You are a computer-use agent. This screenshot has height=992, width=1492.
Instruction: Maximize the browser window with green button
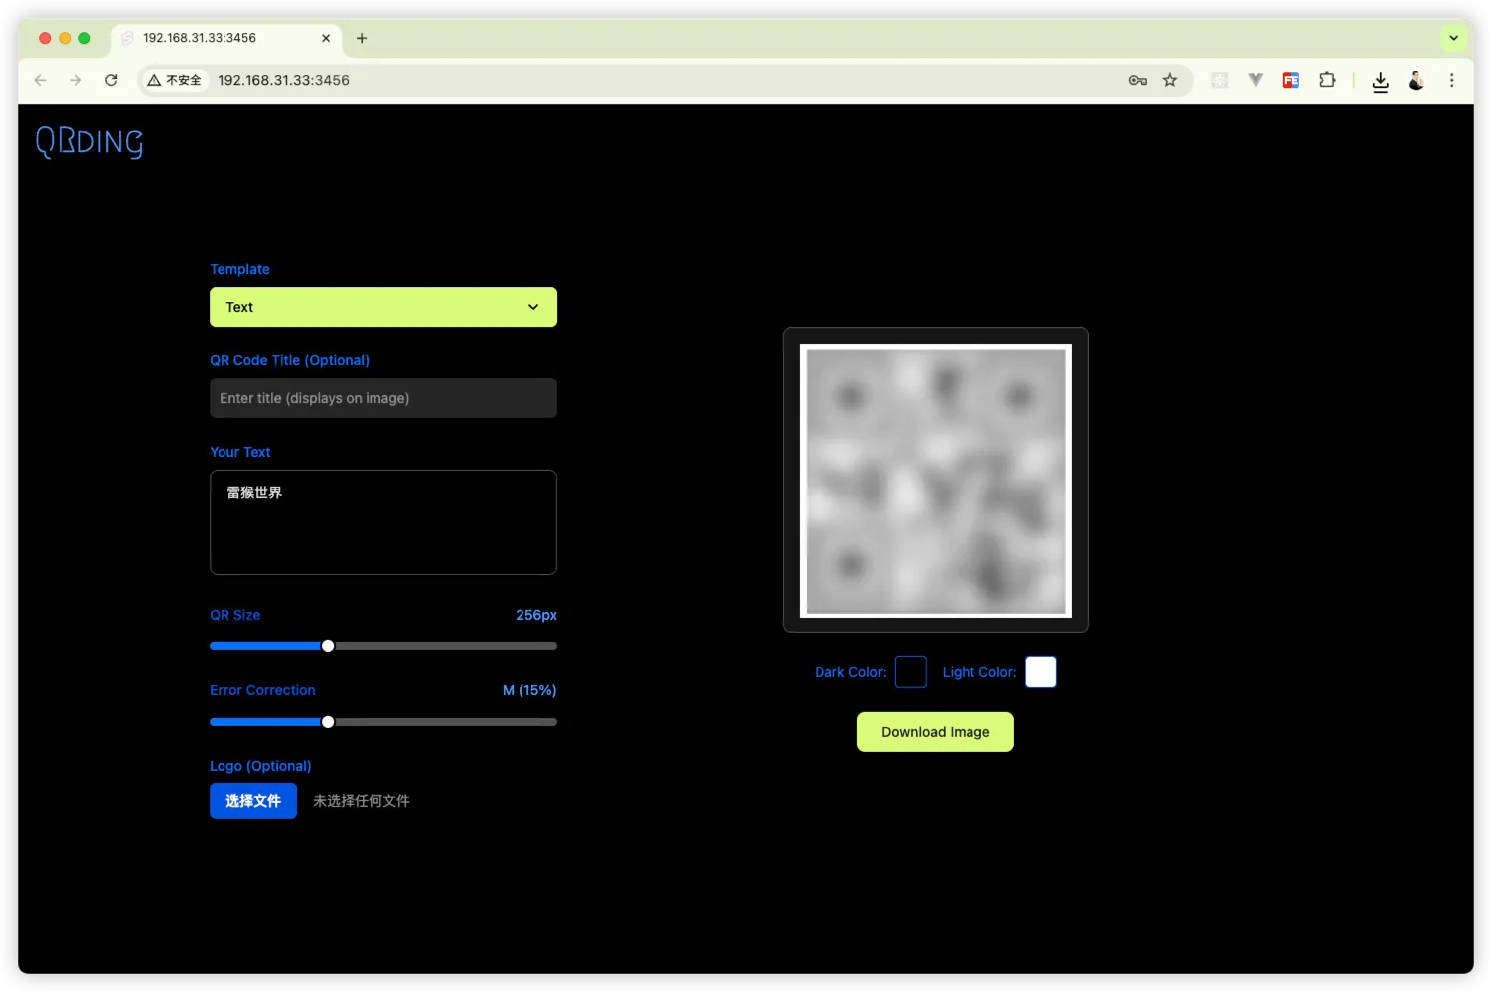[84, 38]
